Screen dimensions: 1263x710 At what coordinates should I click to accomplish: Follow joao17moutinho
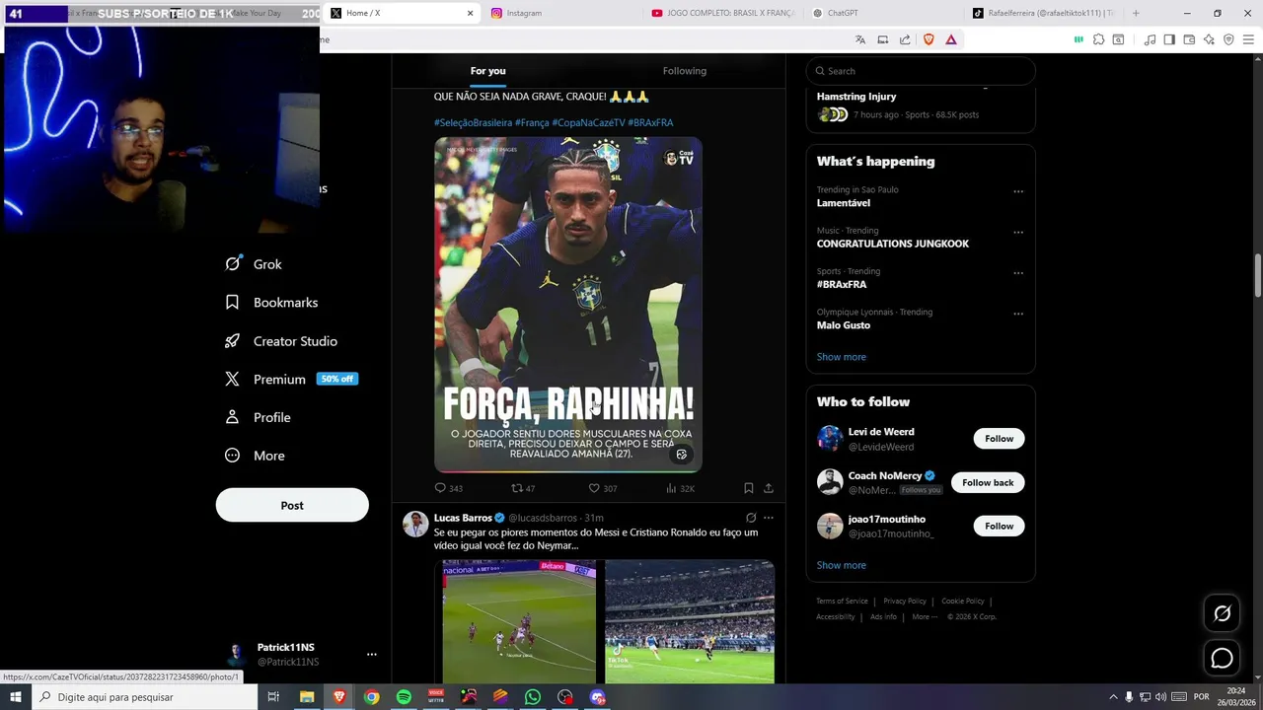(999, 526)
